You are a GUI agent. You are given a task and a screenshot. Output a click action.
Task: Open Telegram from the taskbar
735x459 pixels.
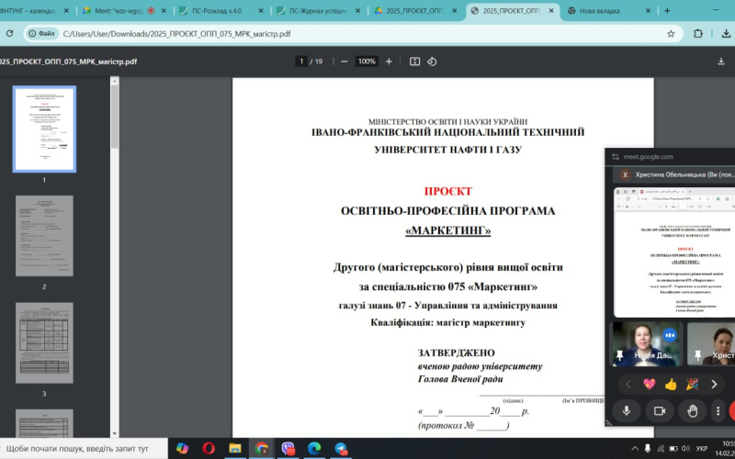tap(341, 448)
